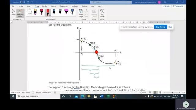Viewport: 196px width, 110px height.
Task: Select the red pen
Action: tap(48, 13)
